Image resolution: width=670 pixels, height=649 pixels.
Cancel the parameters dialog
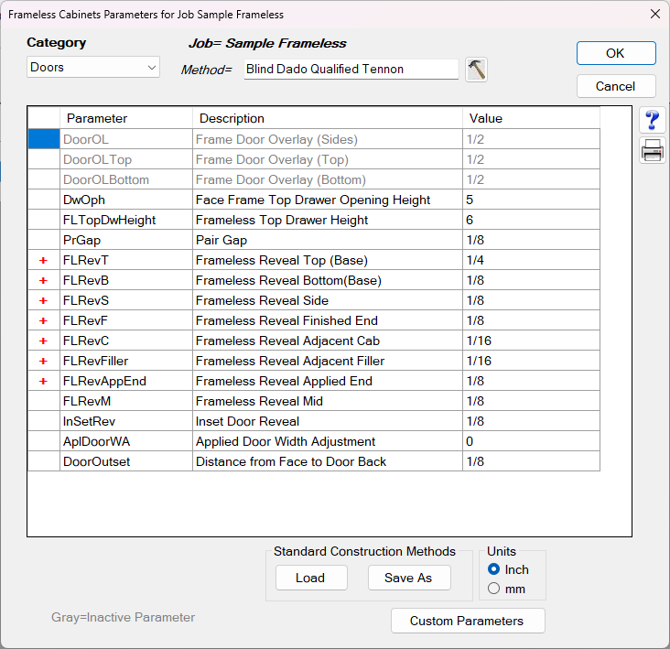[x=615, y=86]
